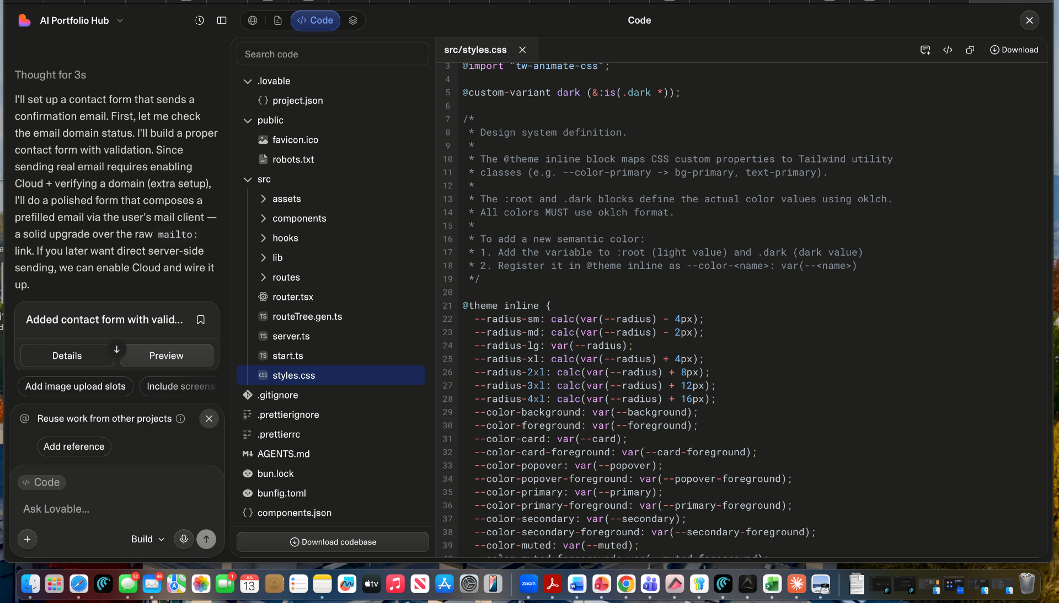Click the code brackets icon in editor toolbar
1059x603 pixels.
(x=948, y=50)
